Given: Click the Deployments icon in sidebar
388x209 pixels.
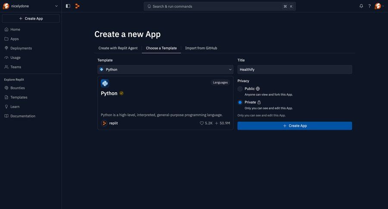Looking at the screenshot, I should [x=6, y=48].
